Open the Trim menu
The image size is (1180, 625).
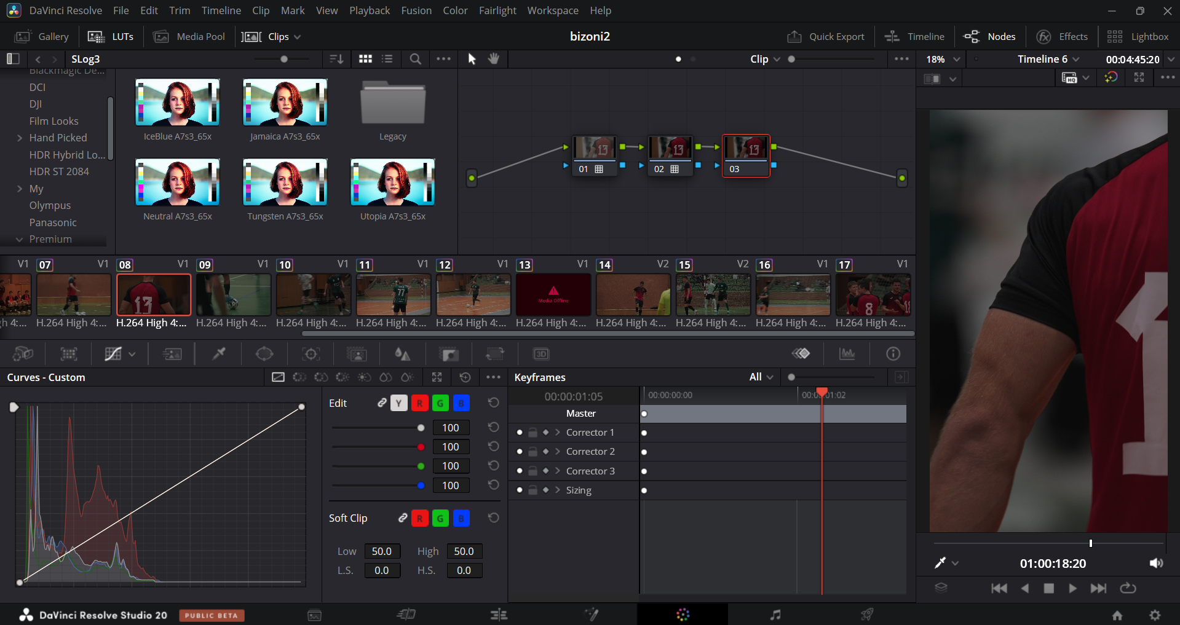coord(180,10)
